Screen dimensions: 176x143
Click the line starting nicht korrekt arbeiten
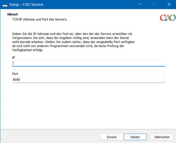coord(73,42)
